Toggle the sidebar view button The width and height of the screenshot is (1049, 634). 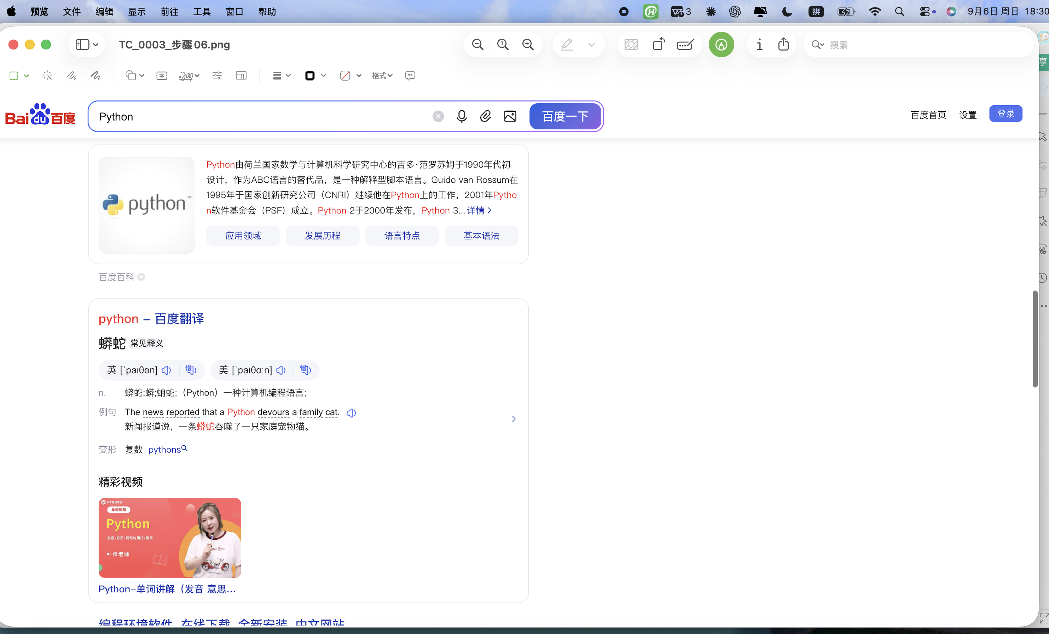pos(82,45)
